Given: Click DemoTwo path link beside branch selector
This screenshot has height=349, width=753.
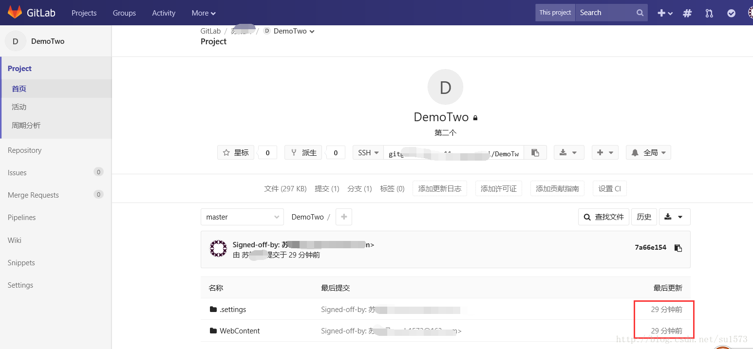Looking at the screenshot, I should point(307,217).
